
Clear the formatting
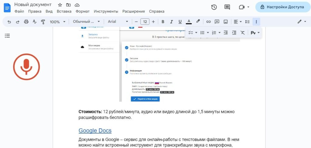tap(243, 33)
